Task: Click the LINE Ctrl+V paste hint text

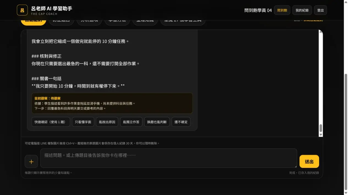Action: 92,143
